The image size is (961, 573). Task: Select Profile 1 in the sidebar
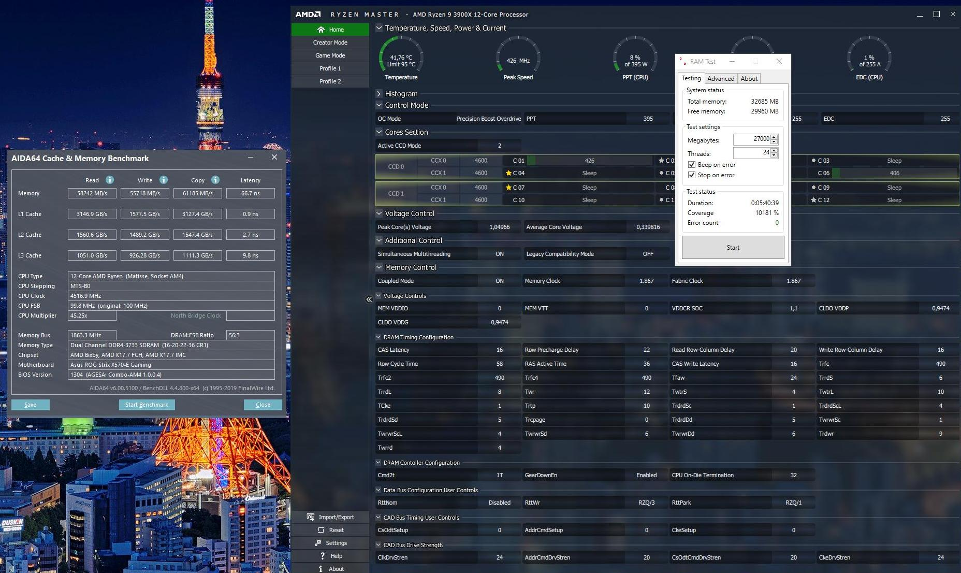click(x=330, y=68)
